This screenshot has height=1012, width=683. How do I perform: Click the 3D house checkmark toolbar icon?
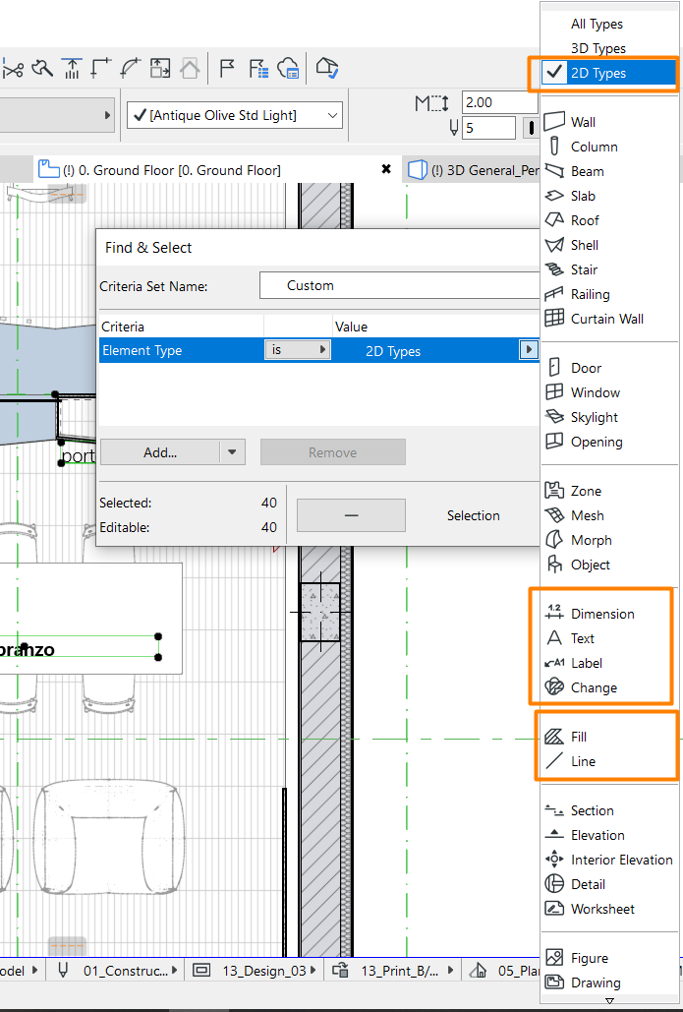point(327,68)
